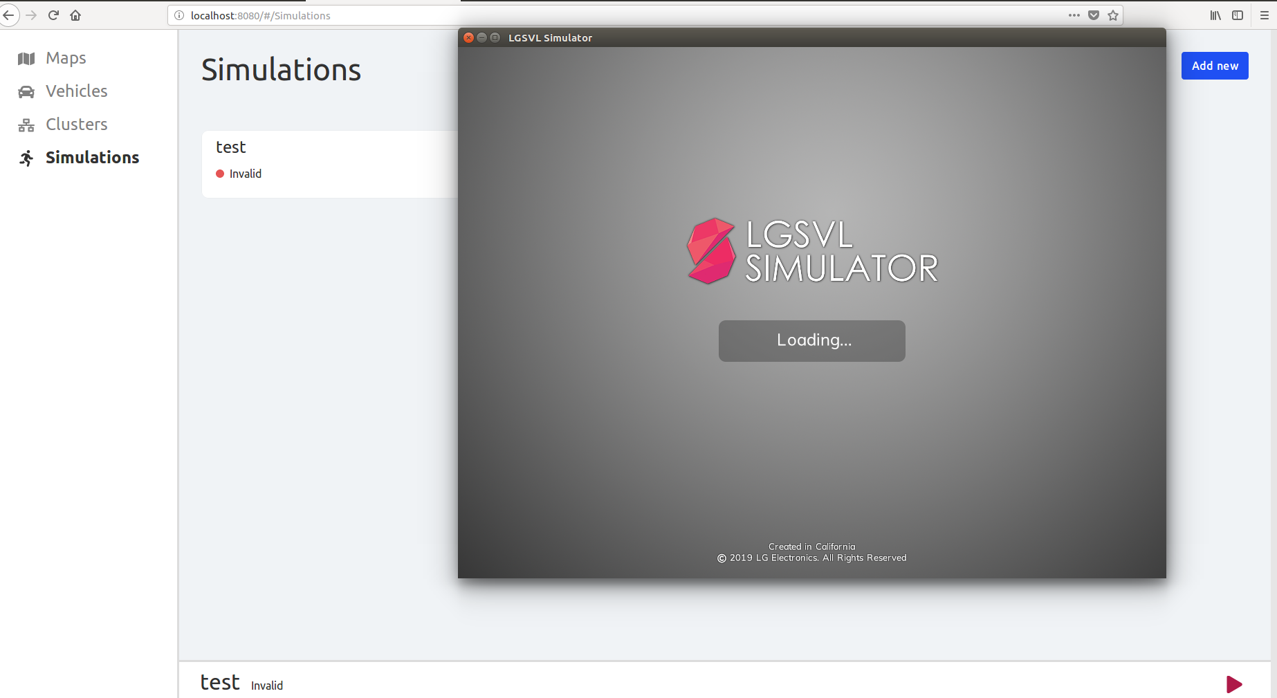Select the Maps icon in the sidebar
The image size is (1277, 698).
(x=26, y=58)
